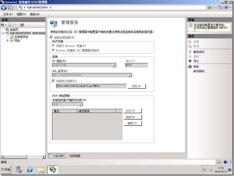Open the 帮助(H) menu
The width and height of the screenshot is (234, 176).
point(35,14)
